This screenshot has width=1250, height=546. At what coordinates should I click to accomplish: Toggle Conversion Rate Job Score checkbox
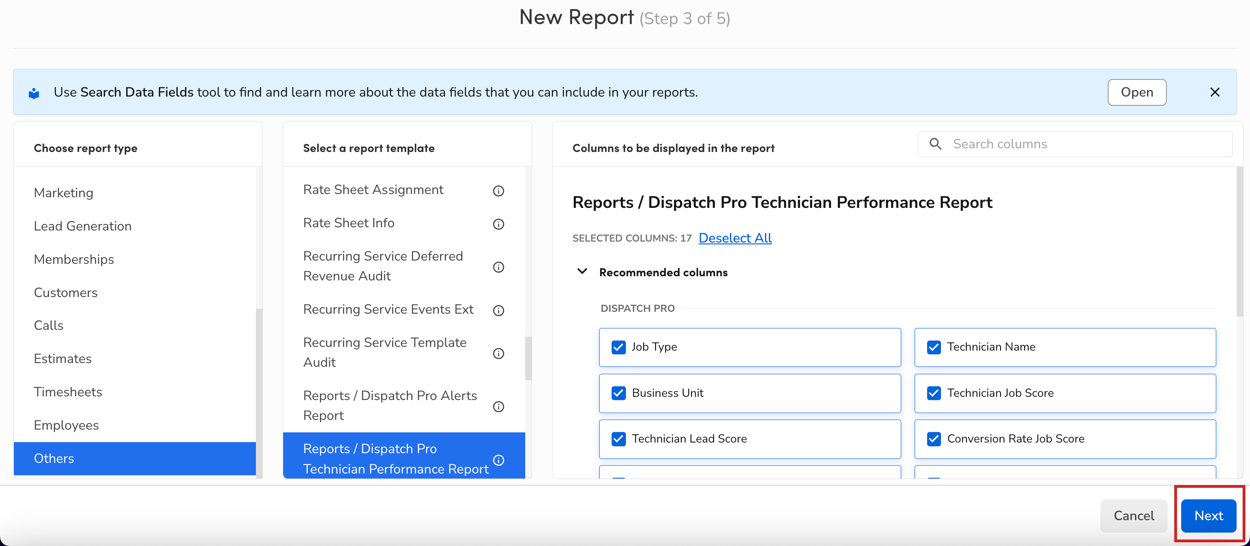[934, 439]
